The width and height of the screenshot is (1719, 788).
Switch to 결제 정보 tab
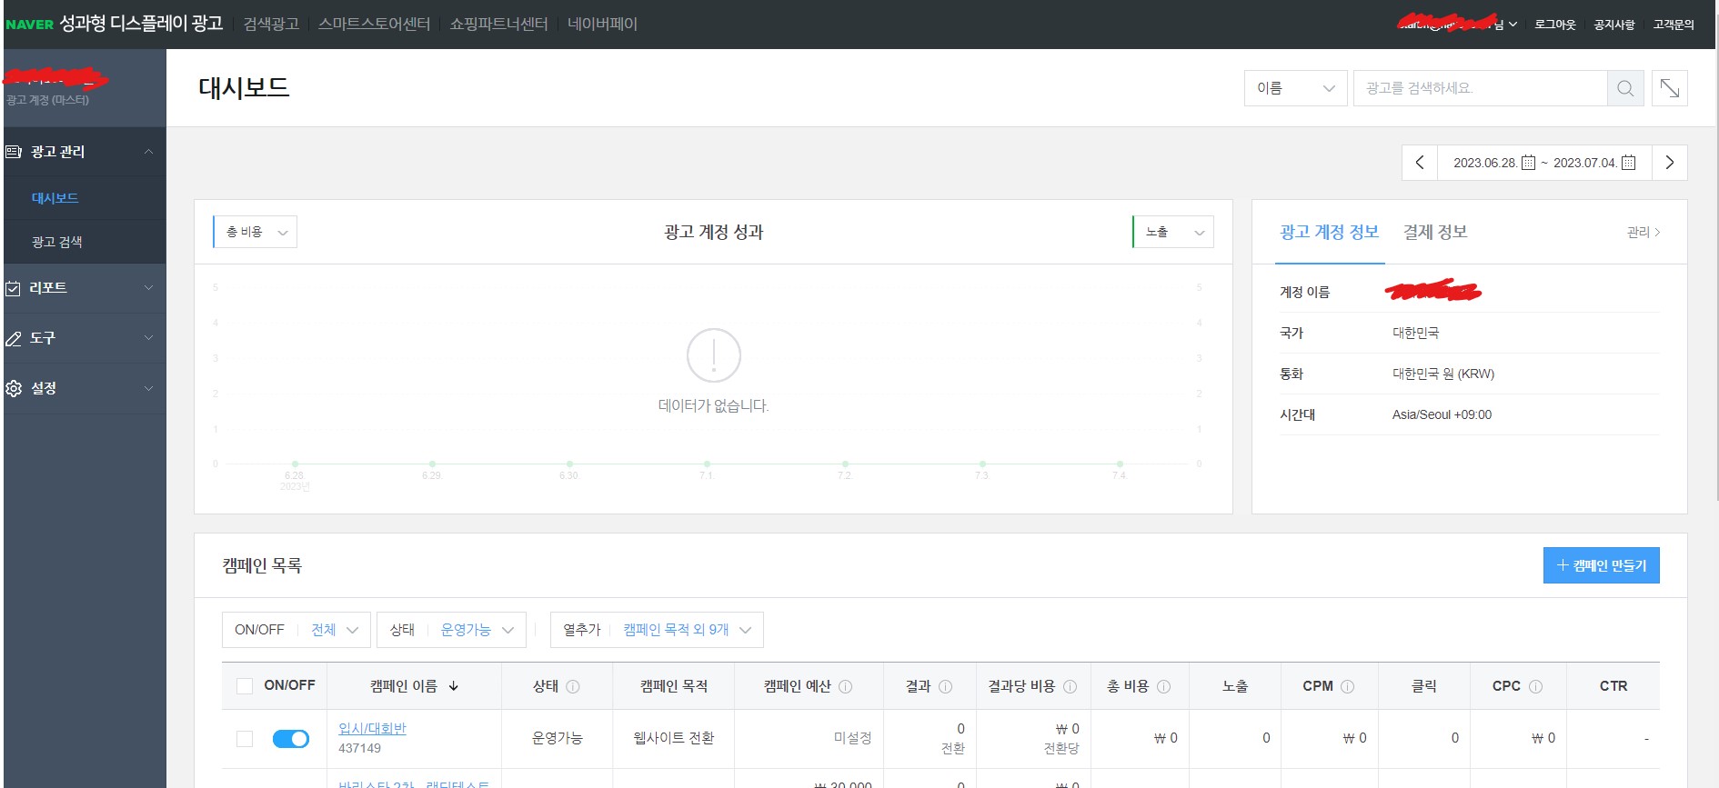coord(1435,232)
